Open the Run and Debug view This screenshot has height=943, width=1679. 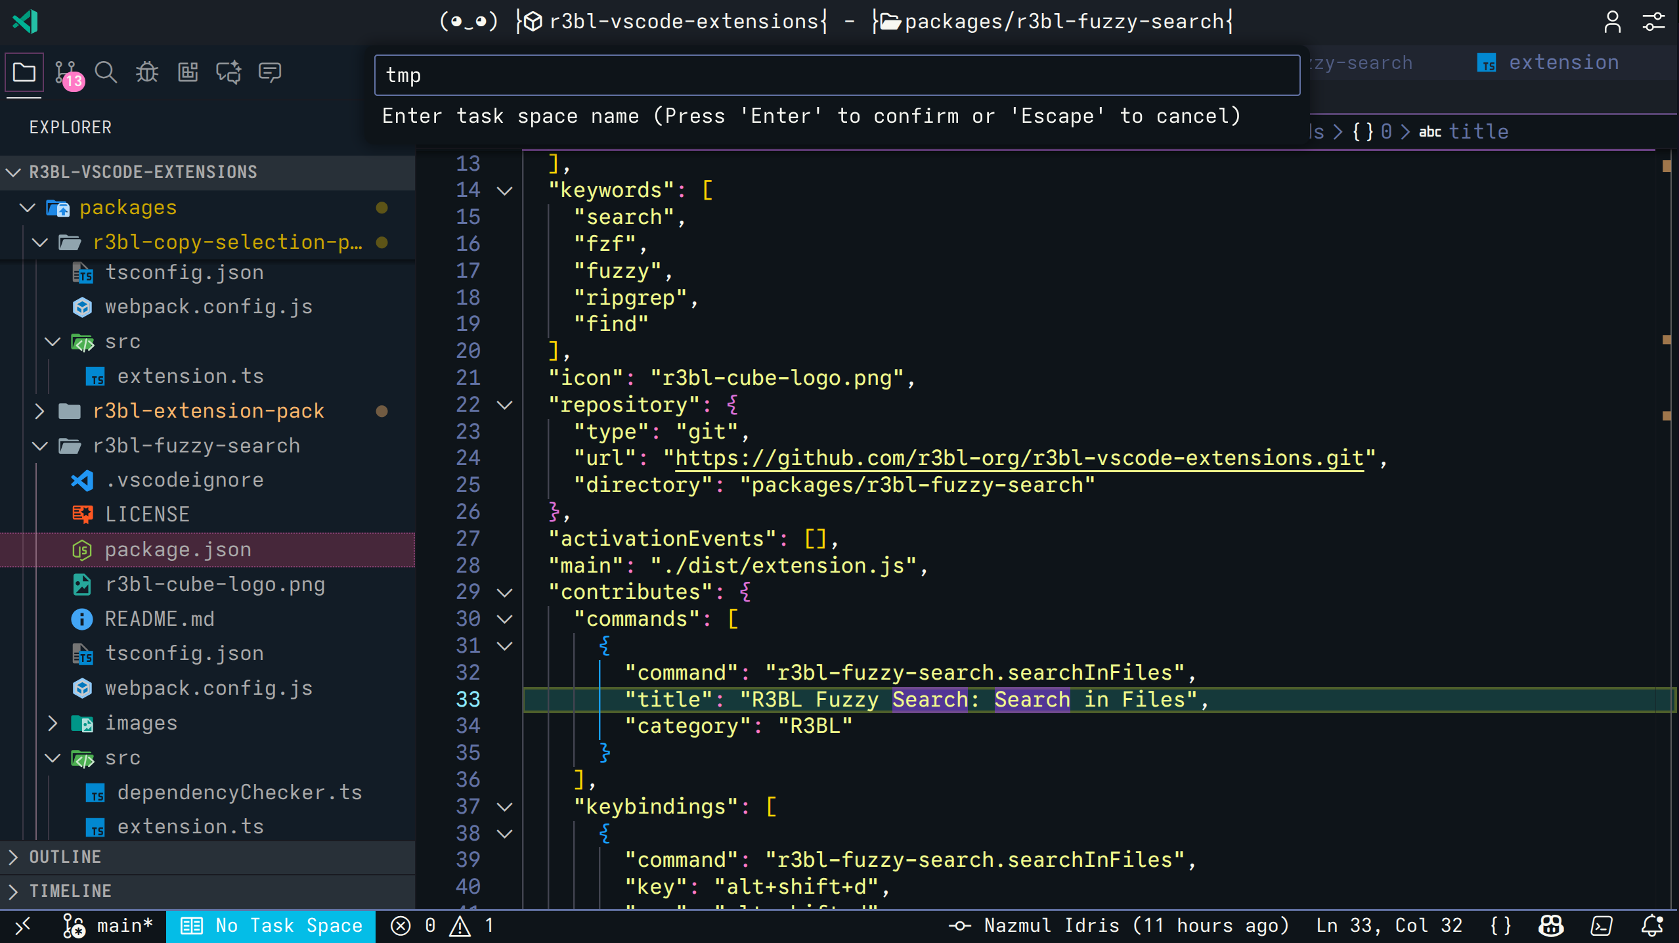pyautogui.click(x=146, y=72)
